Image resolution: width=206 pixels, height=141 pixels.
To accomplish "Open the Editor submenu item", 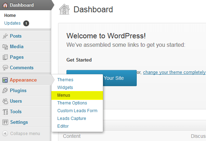I will pyautogui.click(x=63, y=126).
